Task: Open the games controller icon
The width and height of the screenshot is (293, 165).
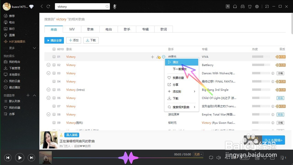Action: [242, 6]
